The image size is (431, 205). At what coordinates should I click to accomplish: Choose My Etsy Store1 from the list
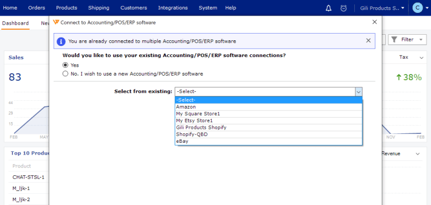[x=269, y=120]
